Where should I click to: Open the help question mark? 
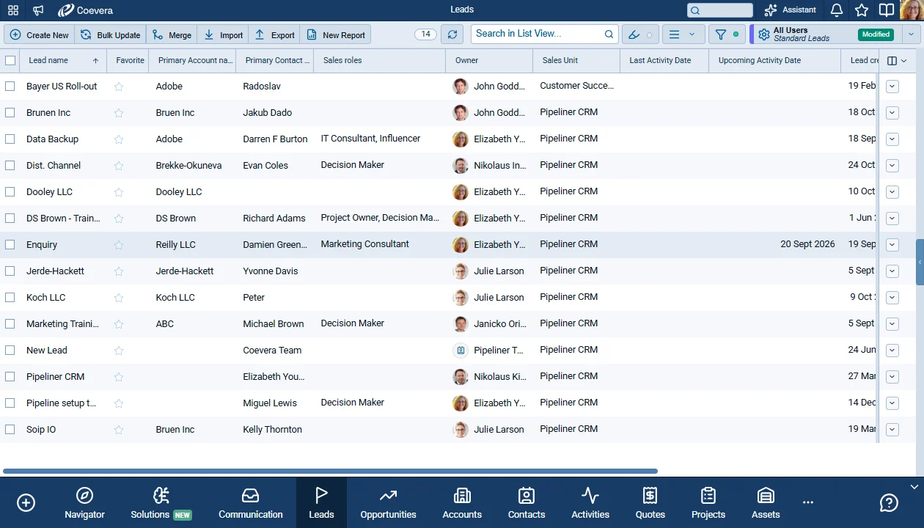point(889,503)
